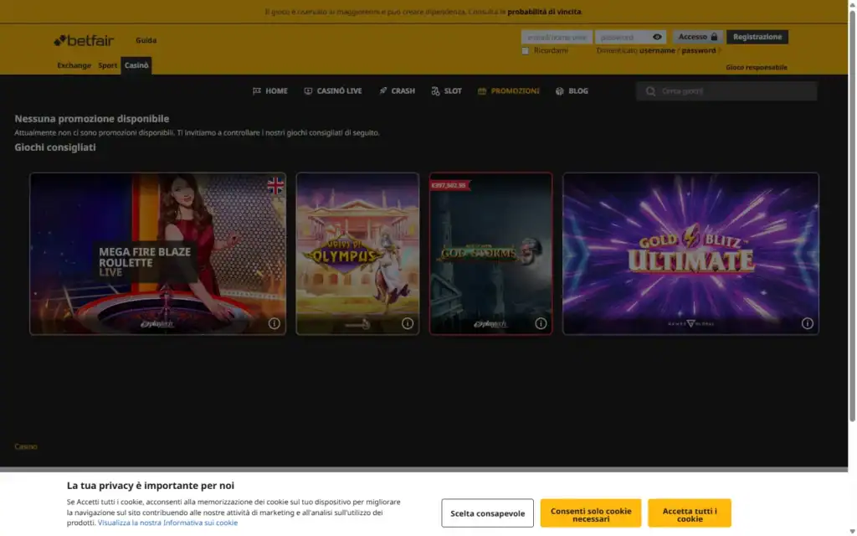This screenshot has height=536, width=857.
Task: Click the Betfair logo
Action: pos(85,40)
